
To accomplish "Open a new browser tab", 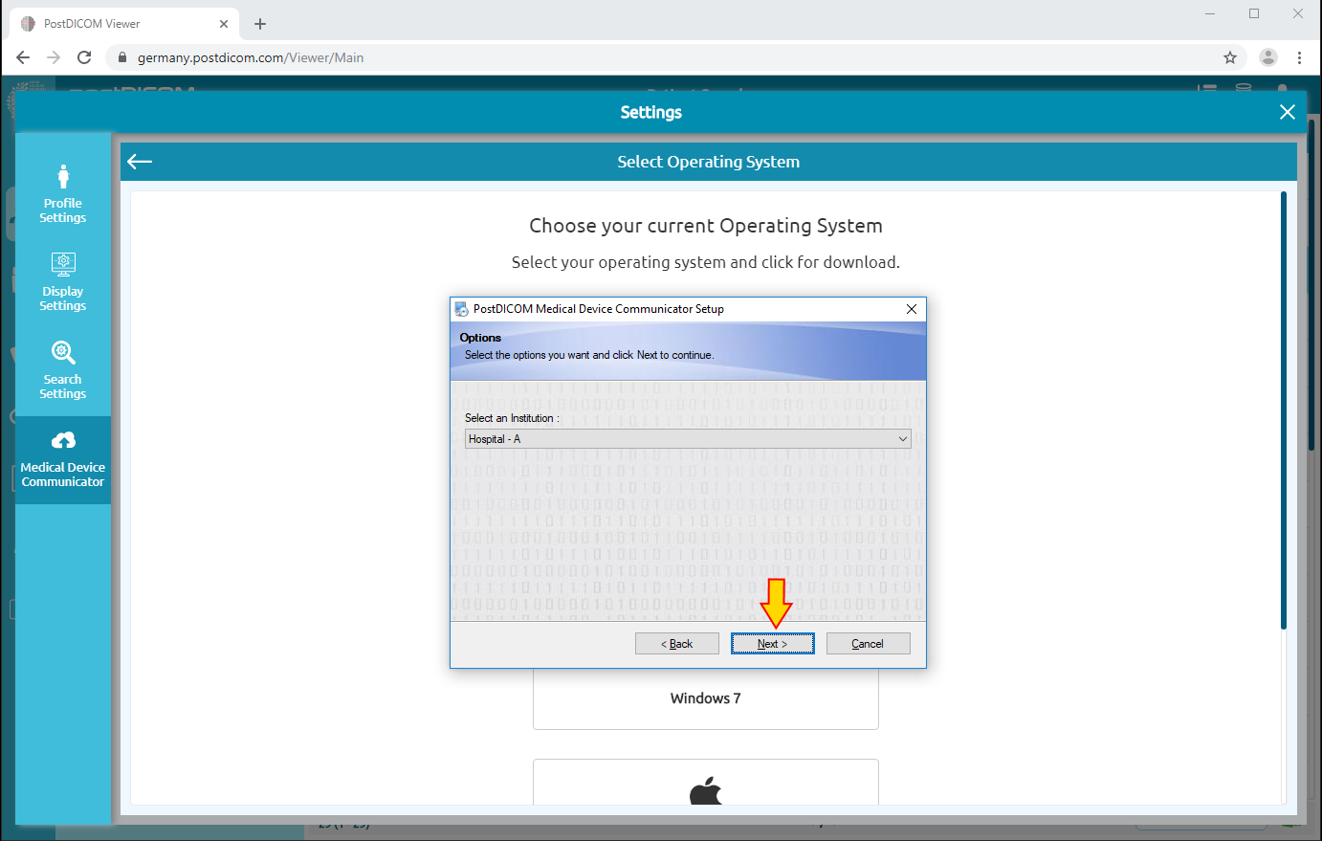I will [260, 24].
